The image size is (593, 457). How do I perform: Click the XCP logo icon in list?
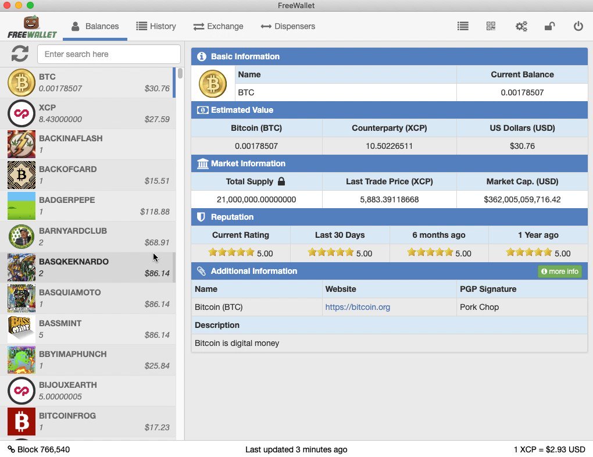(x=22, y=113)
